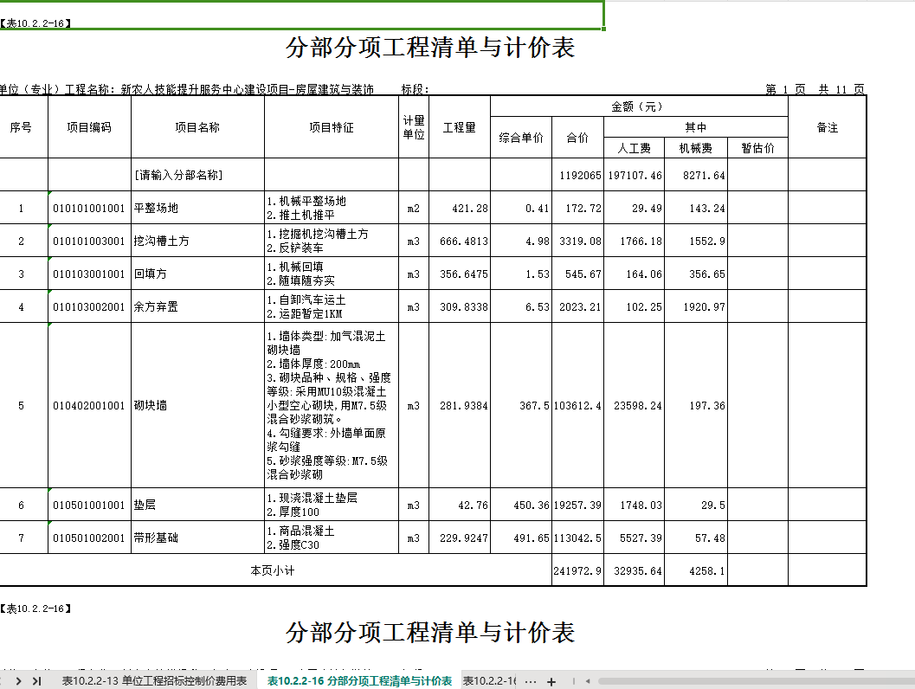This screenshot has height=689, width=915.
Task: Click the 机械费 header cell
Action: [x=696, y=148]
